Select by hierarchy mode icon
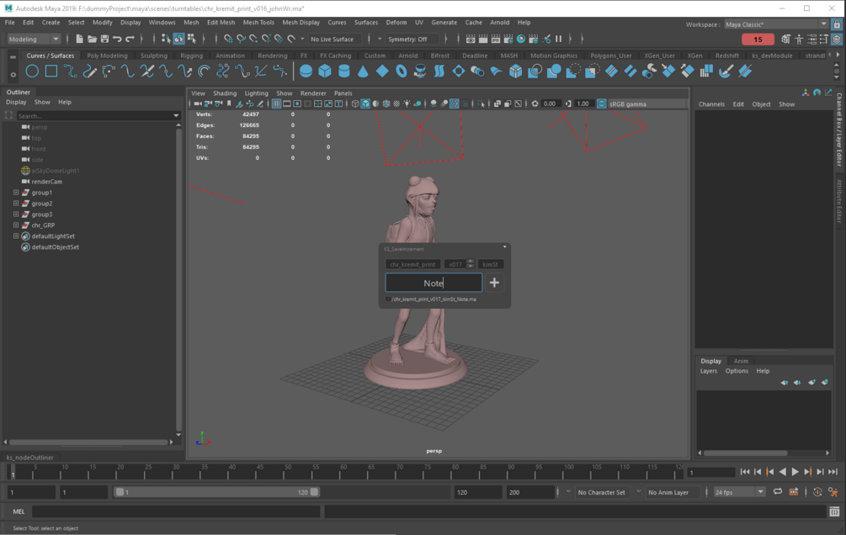Image resolution: width=846 pixels, height=535 pixels. (166, 39)
